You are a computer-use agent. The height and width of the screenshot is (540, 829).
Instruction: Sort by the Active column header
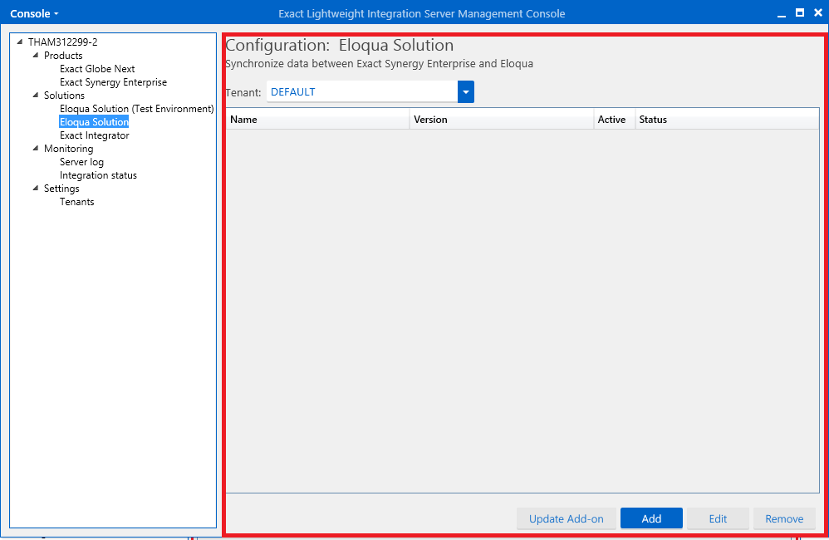(x=615, y=120)
